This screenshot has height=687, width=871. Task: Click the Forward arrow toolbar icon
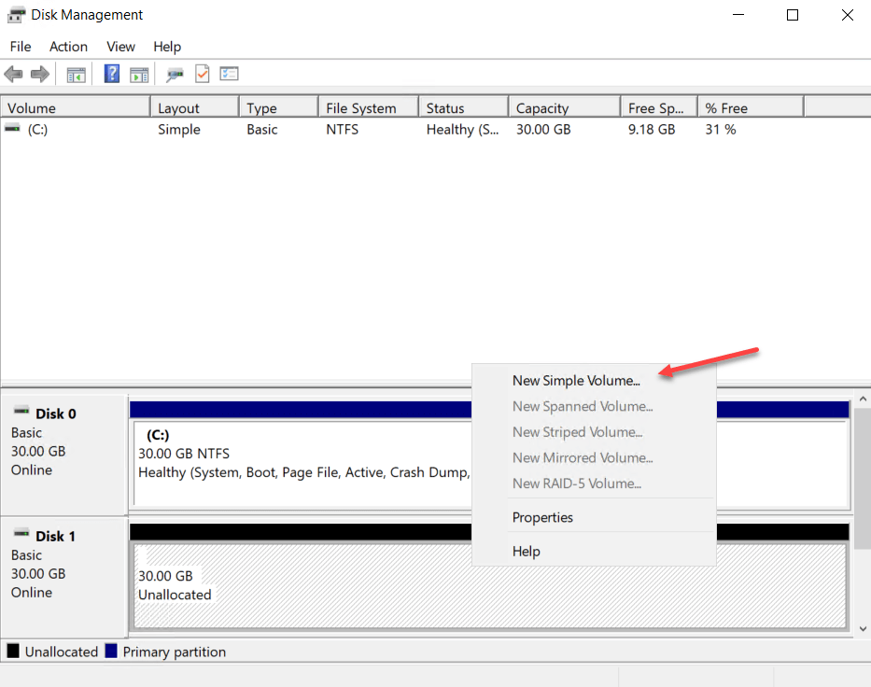(39, 75)
